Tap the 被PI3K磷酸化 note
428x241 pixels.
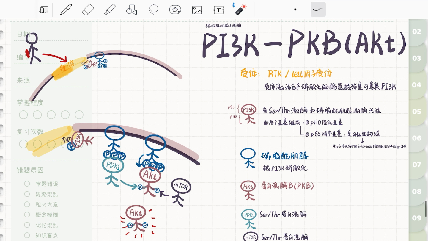[x=285, y=168]
